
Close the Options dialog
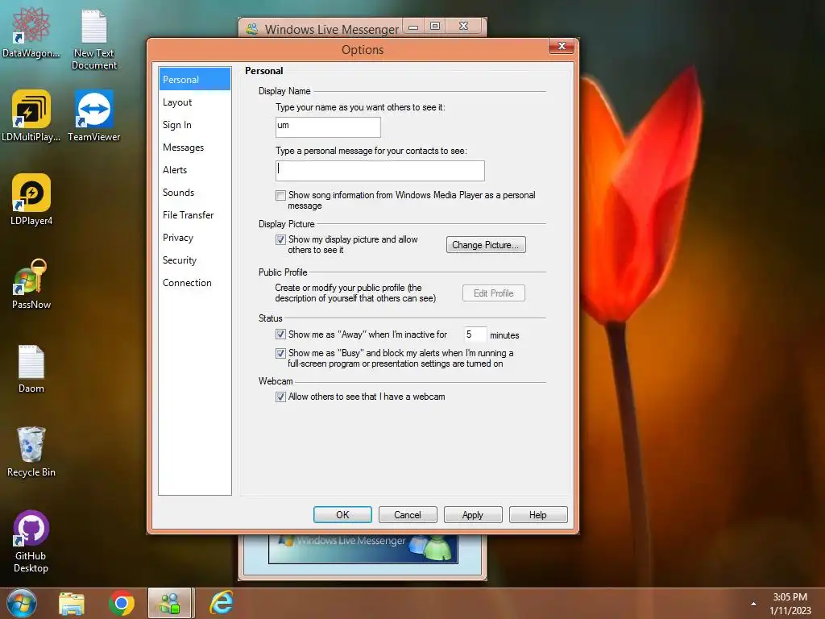coord(562,46)
